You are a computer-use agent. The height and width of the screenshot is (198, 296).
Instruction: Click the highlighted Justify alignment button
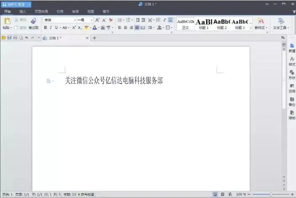coord(137,28)
